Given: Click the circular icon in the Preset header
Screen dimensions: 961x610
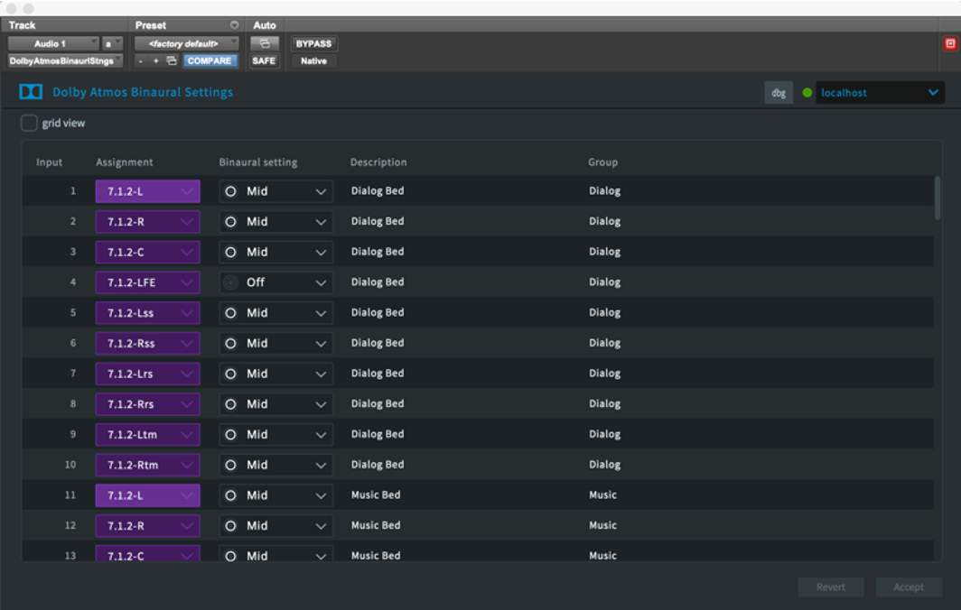Looking at the screenshot, I should pos(234,25).
